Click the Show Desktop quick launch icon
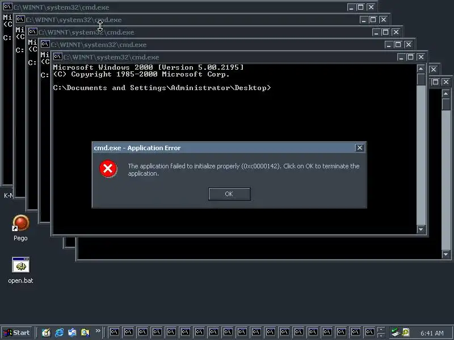Viewport: 454px width, 340px height. (x=46, y=333)
